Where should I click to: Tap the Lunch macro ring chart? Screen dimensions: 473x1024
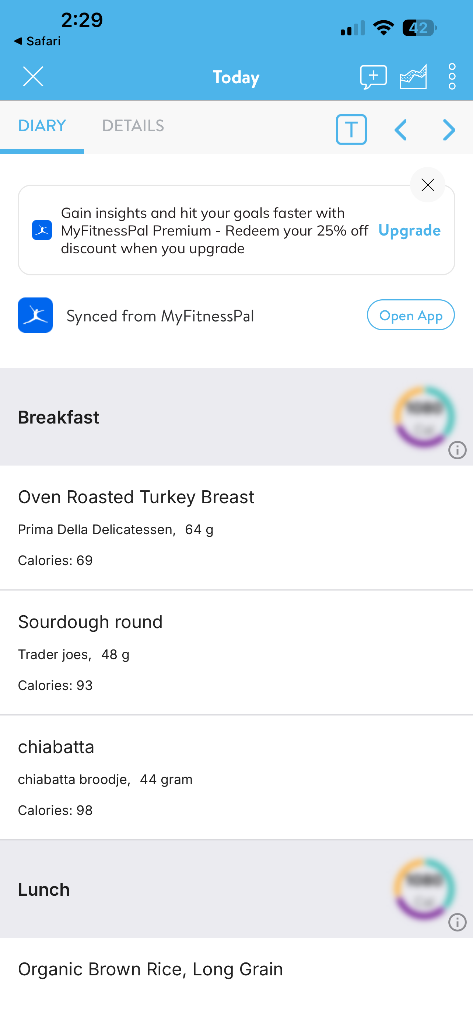click(x=424, y=888)
